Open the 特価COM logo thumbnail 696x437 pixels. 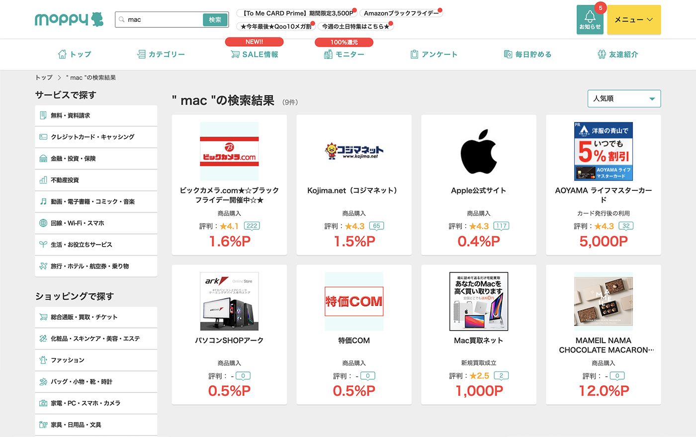tap(354, 301)
